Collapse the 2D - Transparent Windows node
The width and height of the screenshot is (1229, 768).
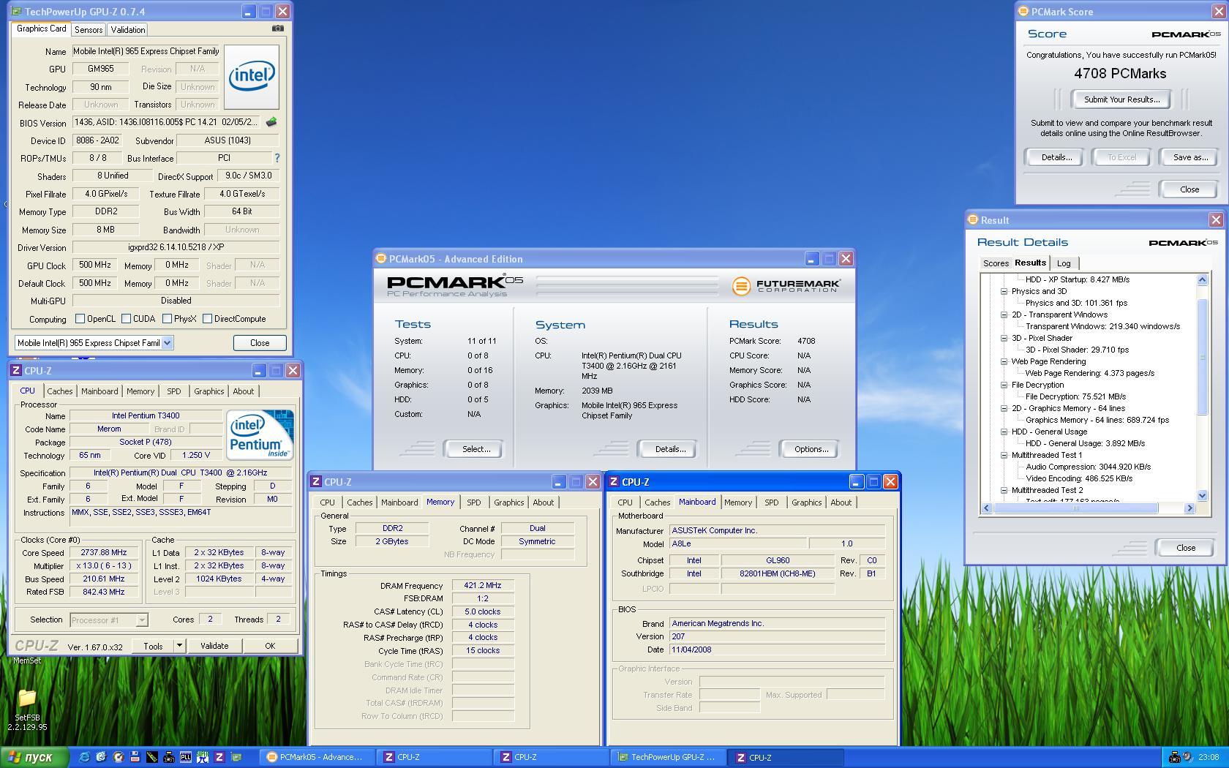(1004, 315)
